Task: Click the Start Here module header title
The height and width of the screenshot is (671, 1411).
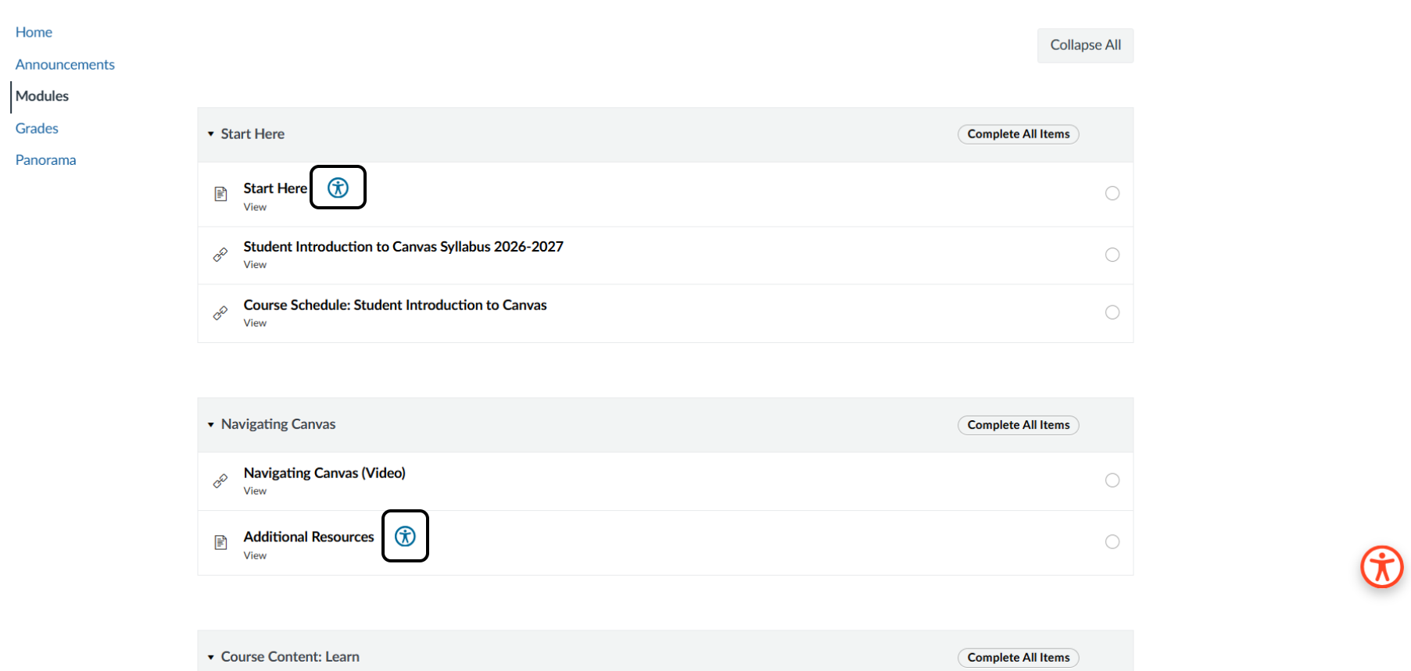Action: coord(252,134)
